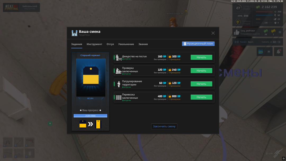Viewport: 286px width, 161px height.
Task: Click the premium crown icon in Дежурство row
Action: coord(170,56)
